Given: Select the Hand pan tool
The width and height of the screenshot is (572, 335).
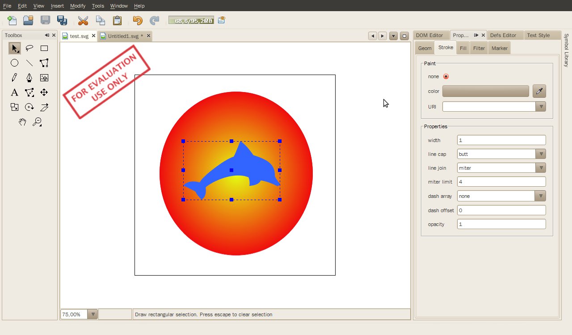Looking at the screenshot, I should click(22, 122).
